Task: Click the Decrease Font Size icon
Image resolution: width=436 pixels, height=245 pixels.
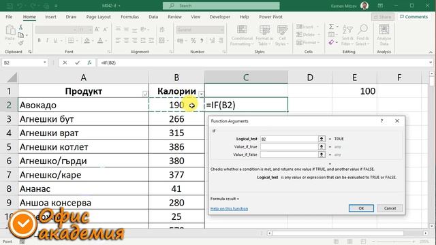Action: coord(106,29)
